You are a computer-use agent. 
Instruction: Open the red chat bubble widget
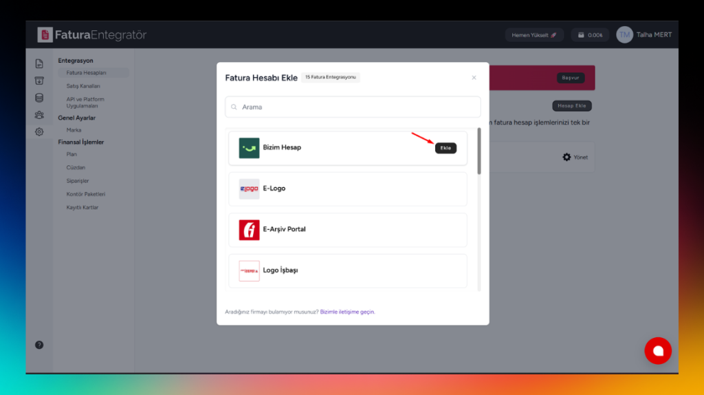tap(657, 350)
